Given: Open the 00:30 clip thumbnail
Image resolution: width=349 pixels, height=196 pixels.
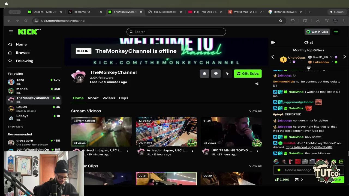Looking at the screenshot, I should pyautogui.click(x=231, y=179).
